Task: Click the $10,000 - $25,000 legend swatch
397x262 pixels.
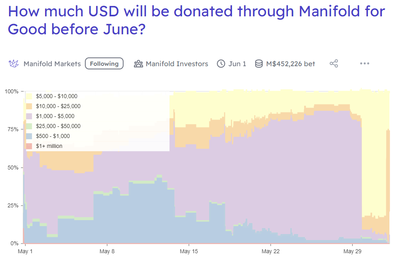Action: click(29, 106)
